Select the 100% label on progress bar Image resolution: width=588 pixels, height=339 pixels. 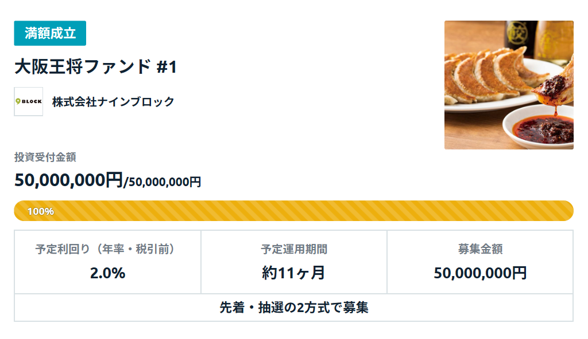click(41, 211)
